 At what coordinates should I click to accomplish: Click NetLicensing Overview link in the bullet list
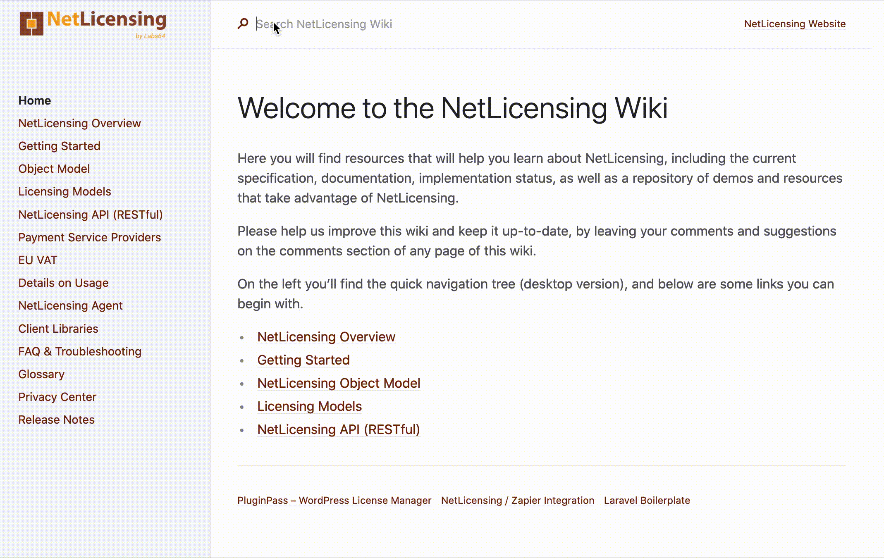(326, 337)
